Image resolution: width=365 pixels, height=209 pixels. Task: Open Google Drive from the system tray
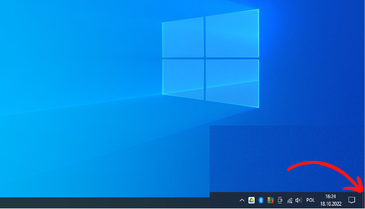(x=252, y=200)
